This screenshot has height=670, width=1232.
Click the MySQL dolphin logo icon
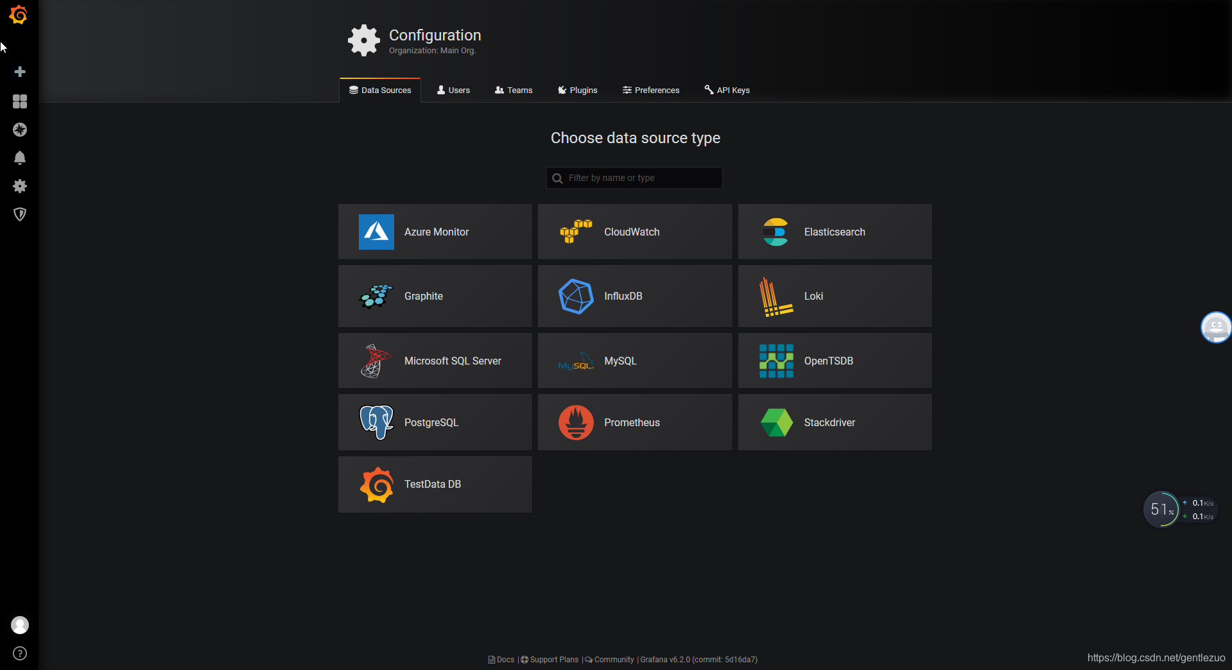pos(576,361)
